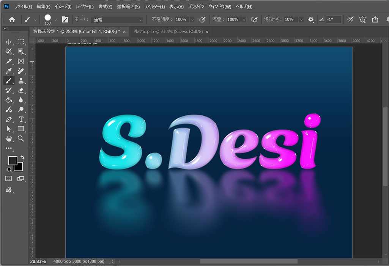Select the Move tool
The height and width of the screenshot is (266, 389).
8,42
